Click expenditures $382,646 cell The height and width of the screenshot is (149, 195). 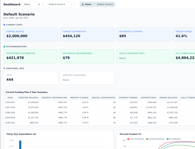152,102
